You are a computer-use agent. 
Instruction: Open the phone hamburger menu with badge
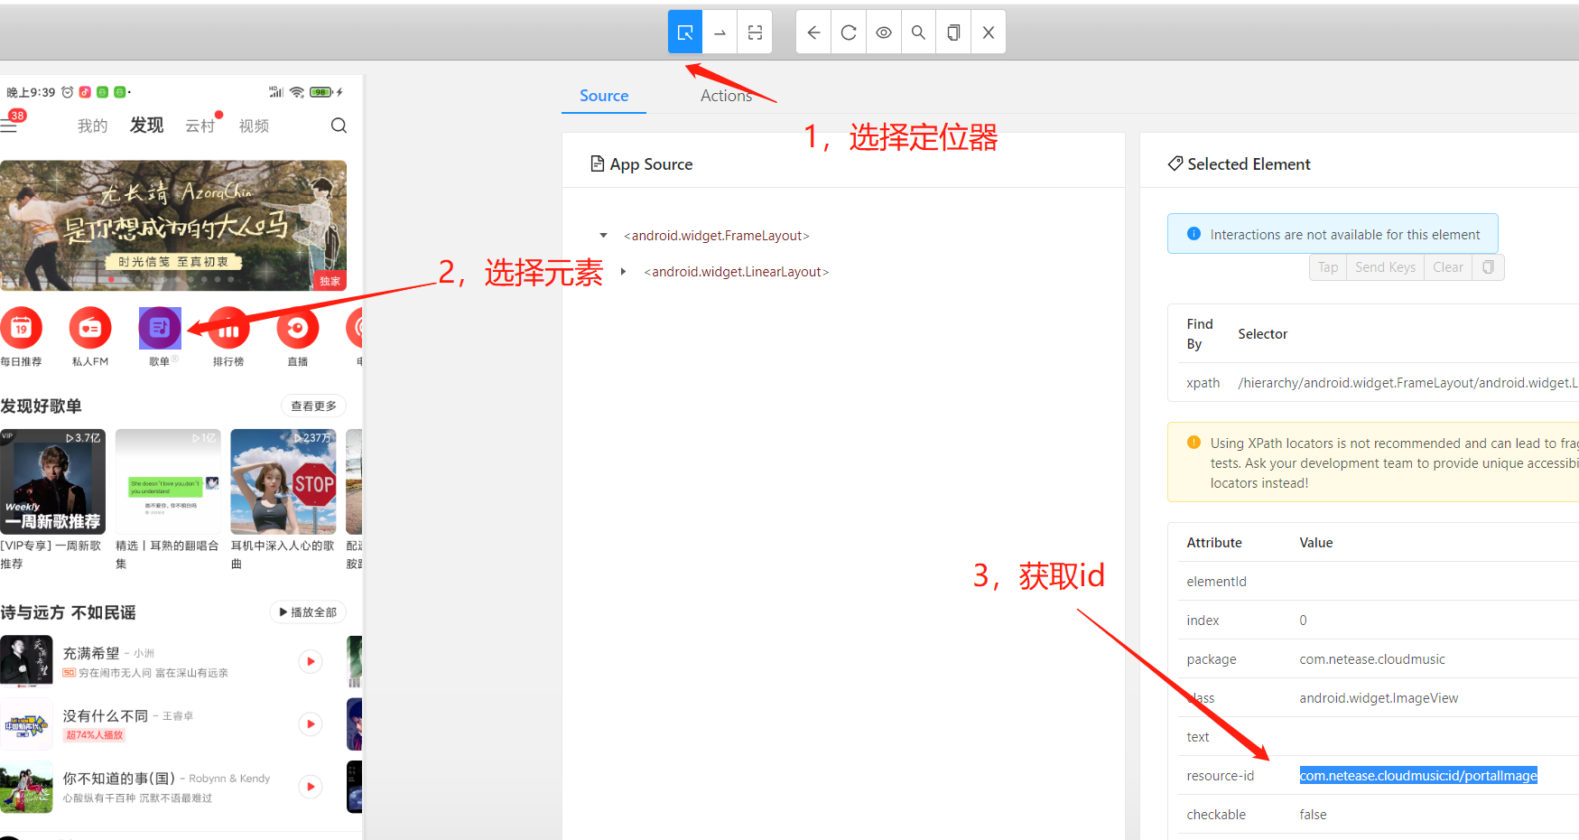[10, 126]
